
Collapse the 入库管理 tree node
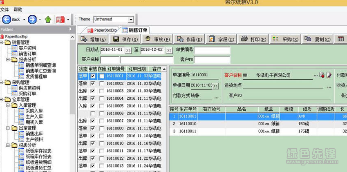click(x=8, y=105)
